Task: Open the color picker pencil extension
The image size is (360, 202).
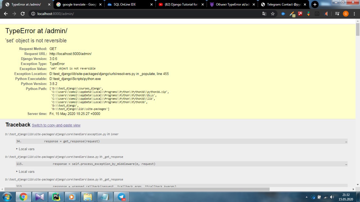Action: [x=292, y=14]
